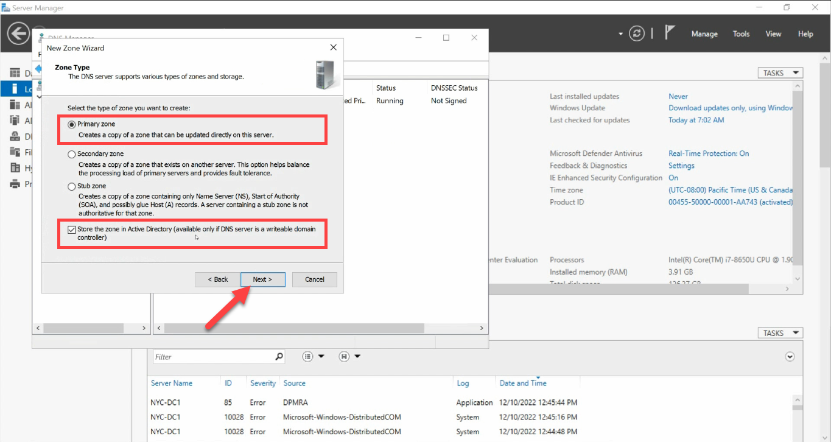Open the Download updates only link
This screenshot has width=831, height=442.
click(731, 108)
